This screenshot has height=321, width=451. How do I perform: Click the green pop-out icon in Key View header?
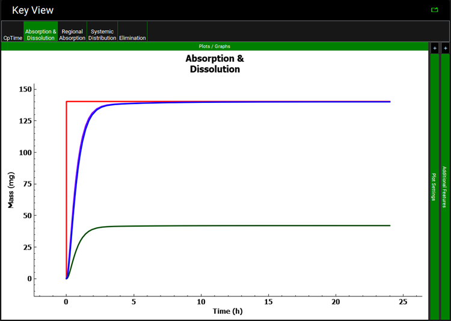[434, 10]
